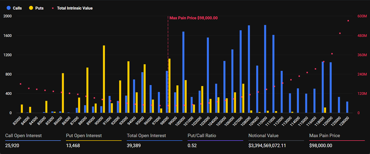Click the 128000 strike label on x-axis
The image size is (370, 154).
[344, 121]
